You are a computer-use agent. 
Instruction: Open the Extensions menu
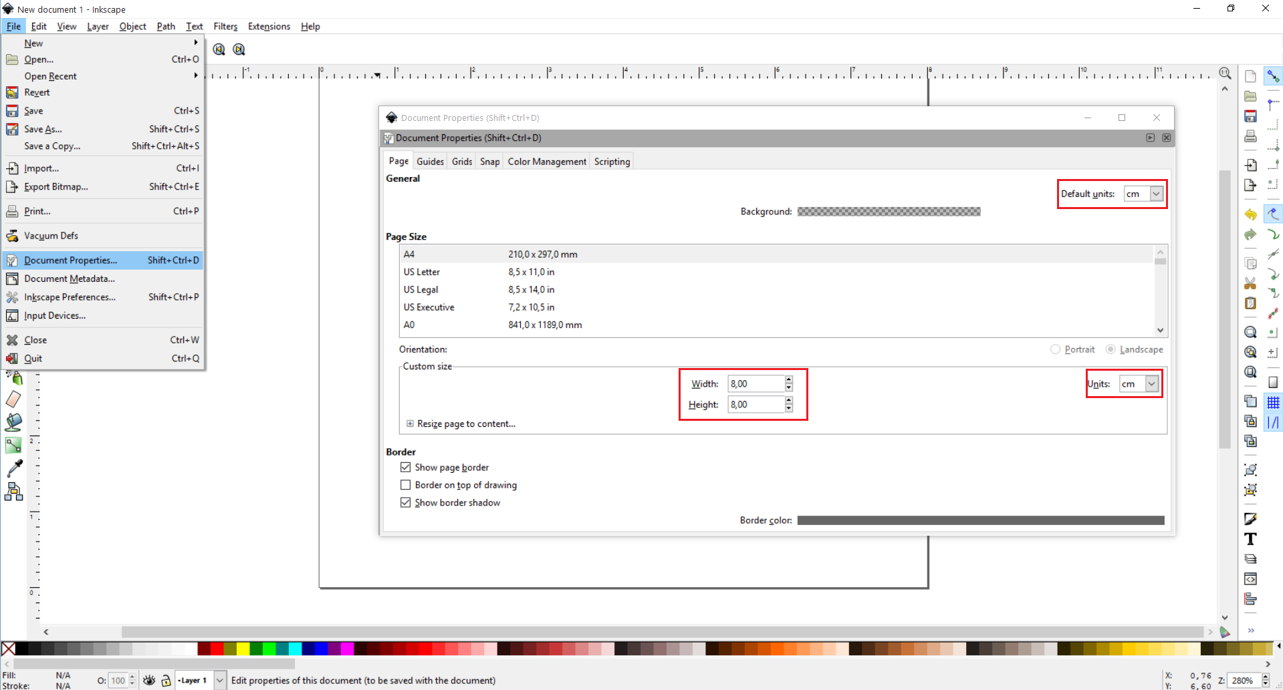(269, 26)
